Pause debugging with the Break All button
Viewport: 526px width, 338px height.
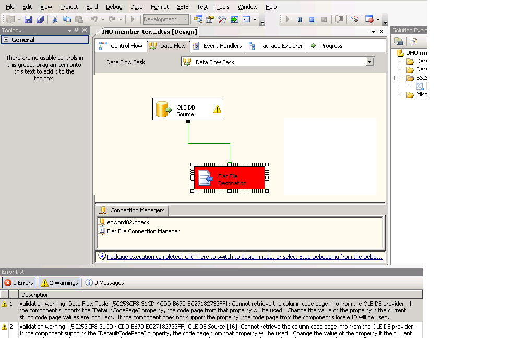[300, 19]
